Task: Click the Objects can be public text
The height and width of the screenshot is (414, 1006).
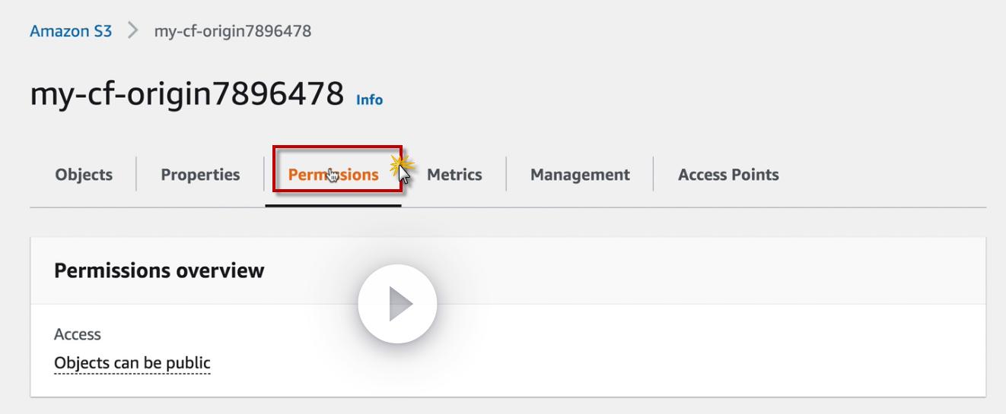Action: [x=132, y=363]
